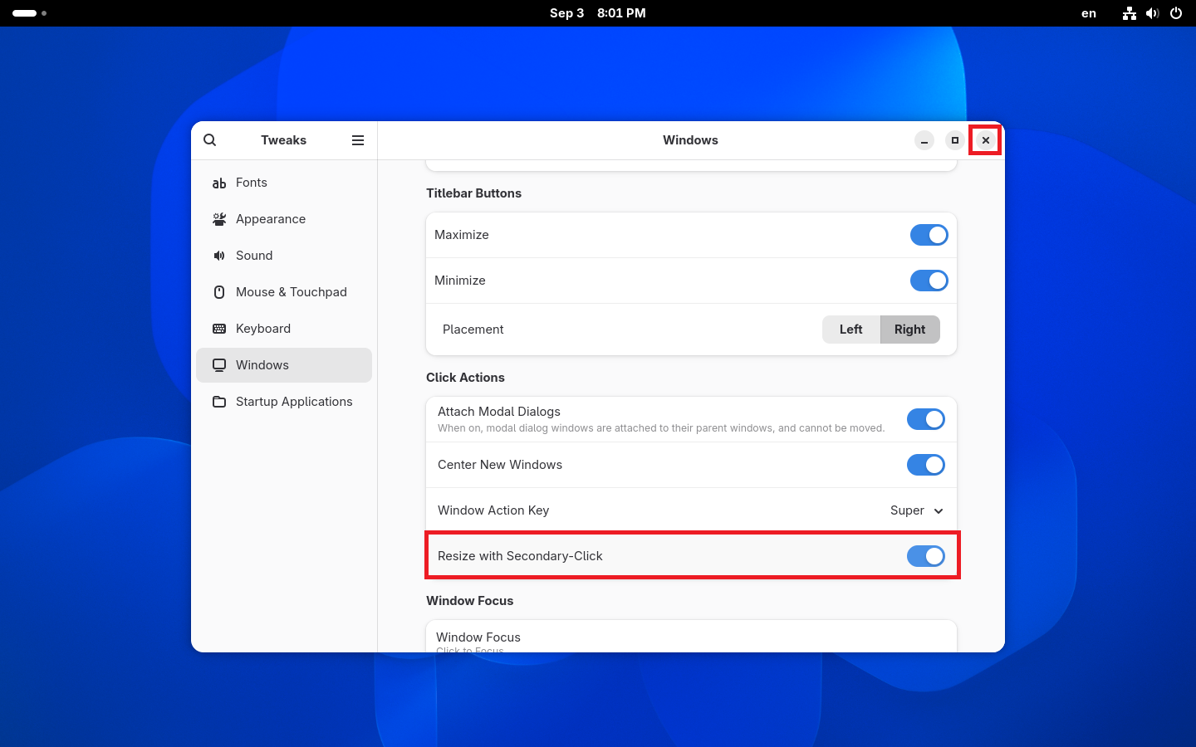Open the Tweaks hamburger menu
The width and height of the screenshot is (1196, 747).
pyautogui.click(x=358, y=140)
